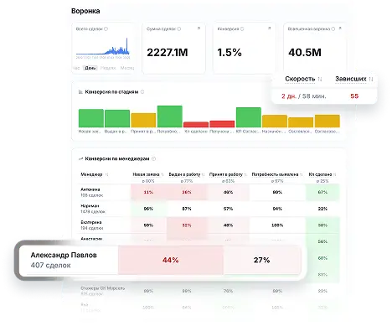Image resolution: width=392 pixels, height=326 pixels.
Task: Switch deals chart to Неделя
Action: coord(108,68)
